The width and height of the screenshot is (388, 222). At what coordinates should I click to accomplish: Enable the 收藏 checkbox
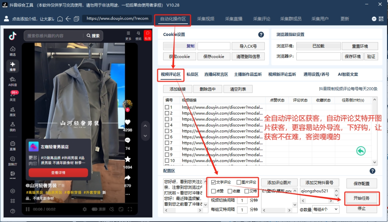click(230, 191)
